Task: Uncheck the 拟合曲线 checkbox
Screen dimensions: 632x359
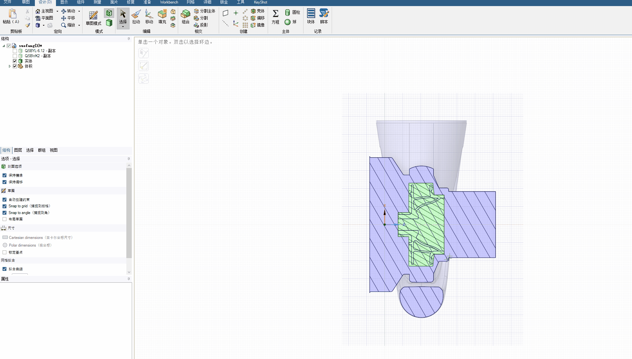Action: click(4, 269)
